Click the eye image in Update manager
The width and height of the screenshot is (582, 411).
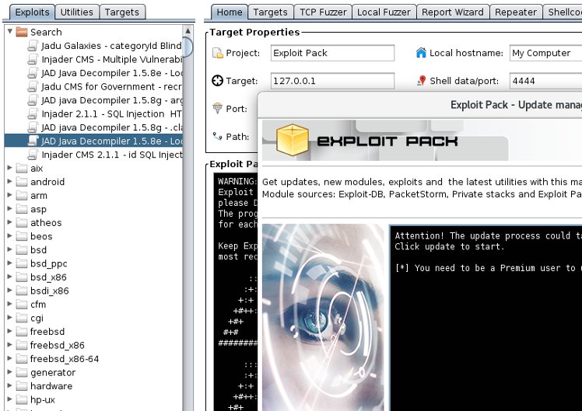pos(323,317)
